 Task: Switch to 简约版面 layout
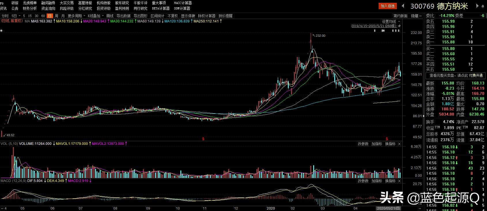(x=401, y=16)
